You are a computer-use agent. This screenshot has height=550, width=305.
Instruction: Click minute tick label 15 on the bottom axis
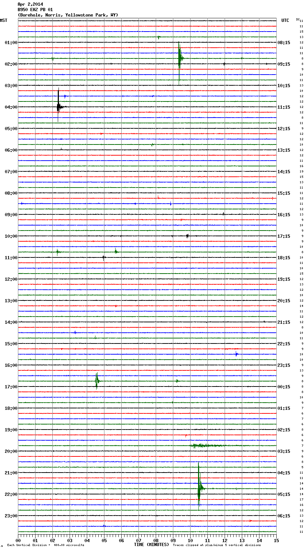pos(276,540)
